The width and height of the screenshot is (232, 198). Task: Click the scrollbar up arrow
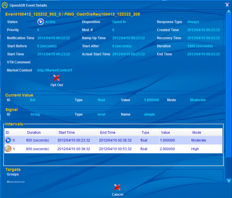(x=229, y=12)
